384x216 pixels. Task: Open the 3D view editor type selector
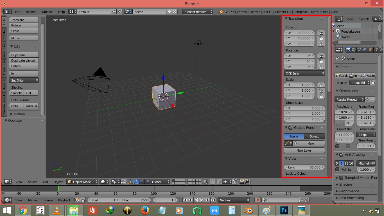8,182
